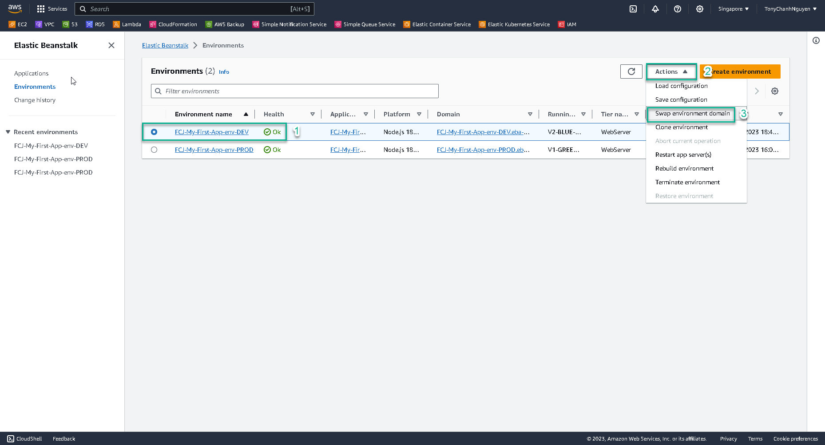Sort by Tier name column arrow

(x=637, y=114)
